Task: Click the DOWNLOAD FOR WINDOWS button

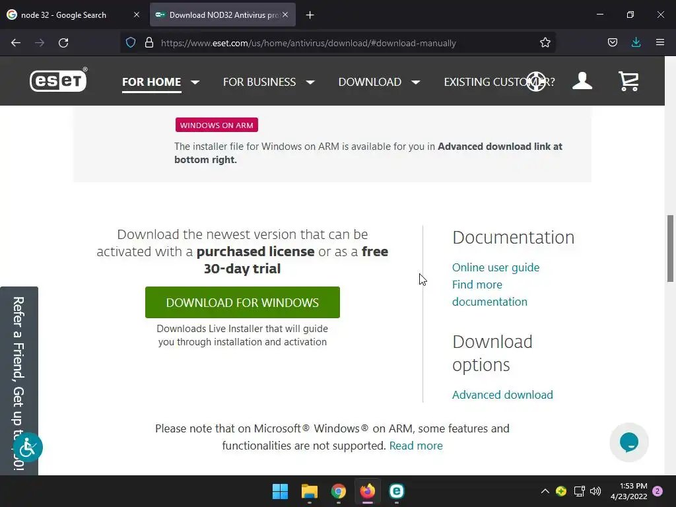Action: [242, 302]
